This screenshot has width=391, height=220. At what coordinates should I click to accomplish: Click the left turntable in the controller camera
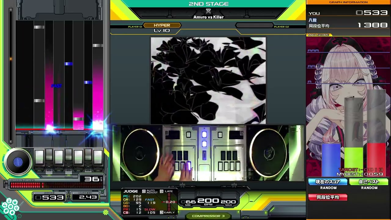(x=141, y=153)
